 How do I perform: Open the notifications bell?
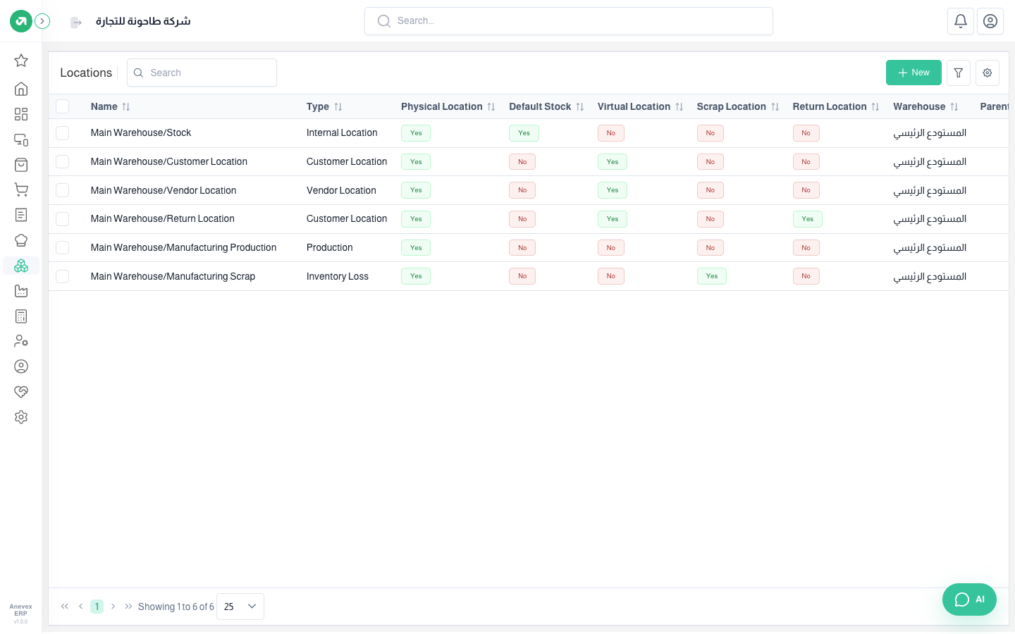click(x=961, y=21)
